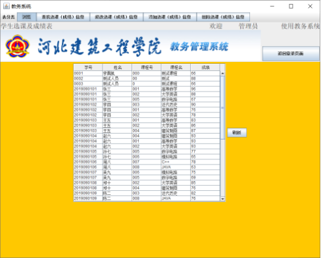
Task: Click the score 87 cell
Action: pyautogui.click(x=205, y=131)
